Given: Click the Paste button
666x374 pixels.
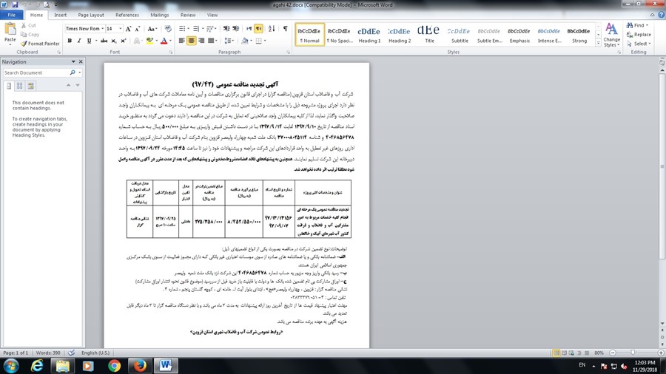Looking at the screenshot, I should point(10,33).
